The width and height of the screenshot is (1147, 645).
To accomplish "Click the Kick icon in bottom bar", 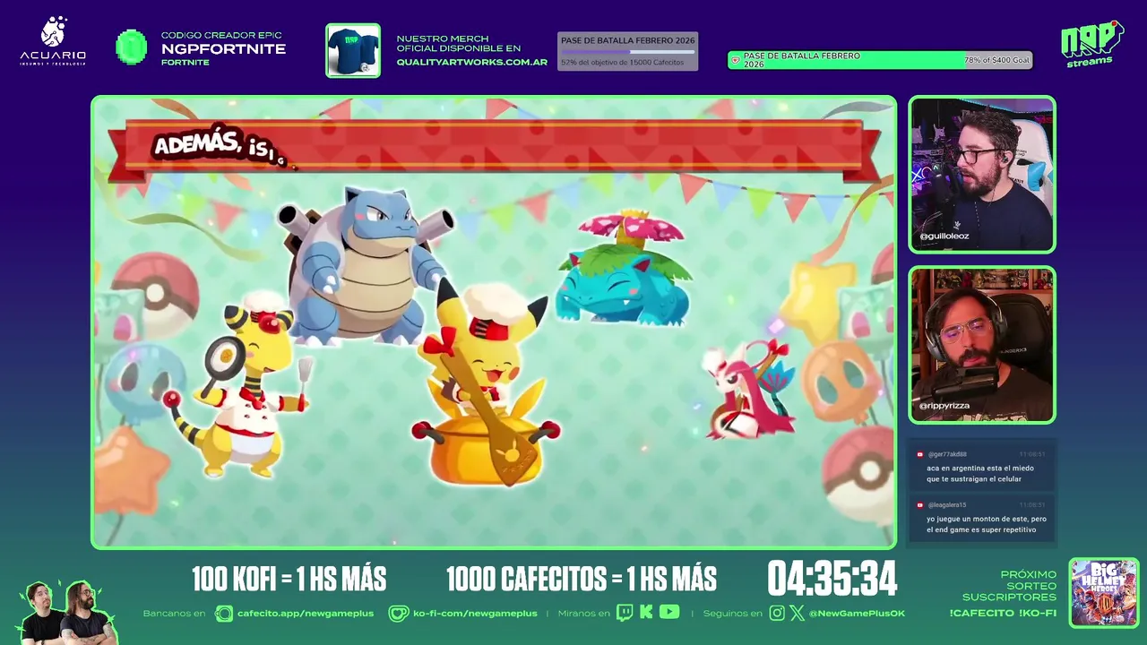I will click(x=646, y=613).
